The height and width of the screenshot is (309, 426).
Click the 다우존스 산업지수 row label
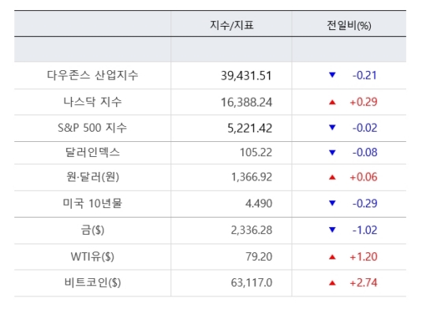92,75
